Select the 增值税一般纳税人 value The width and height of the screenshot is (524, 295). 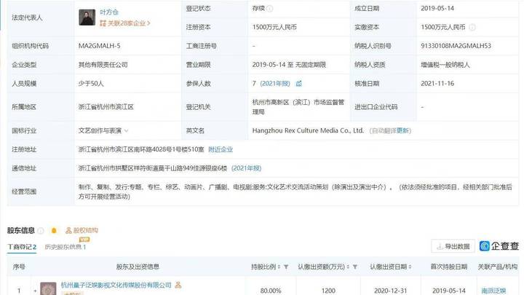click(x=445, y=65)
